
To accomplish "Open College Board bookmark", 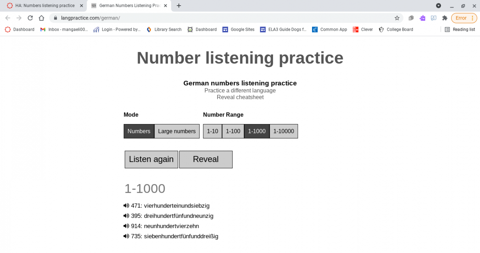I will tap(396, 29).
